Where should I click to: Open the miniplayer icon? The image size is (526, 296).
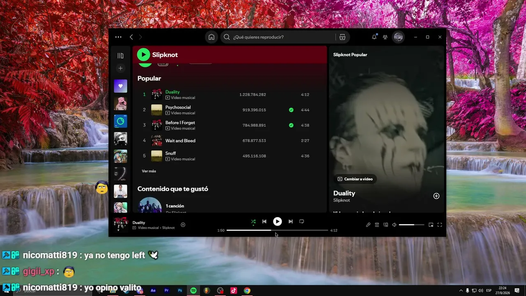tap(431, 225)
